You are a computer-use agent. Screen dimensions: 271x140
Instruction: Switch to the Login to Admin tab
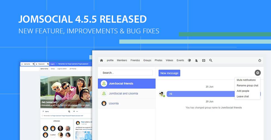62,69
